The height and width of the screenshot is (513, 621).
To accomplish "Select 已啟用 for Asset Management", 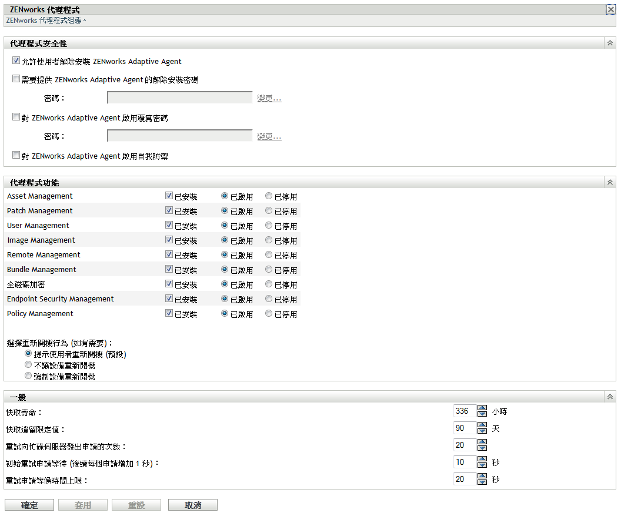I will click(225, 196).
